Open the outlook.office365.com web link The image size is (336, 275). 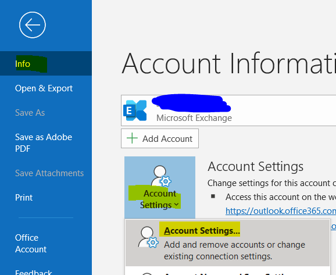click(x=281, y=211)
